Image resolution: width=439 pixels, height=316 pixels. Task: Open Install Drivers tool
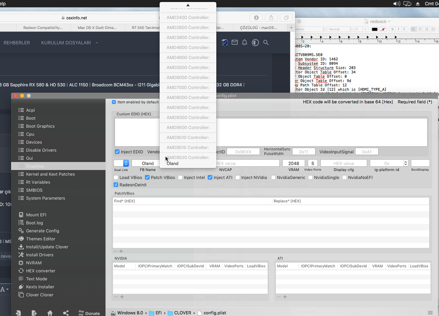[x=40, y=255]
